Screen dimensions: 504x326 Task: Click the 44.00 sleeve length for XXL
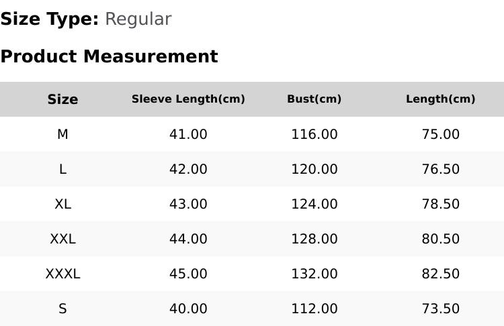pos(188,239)
